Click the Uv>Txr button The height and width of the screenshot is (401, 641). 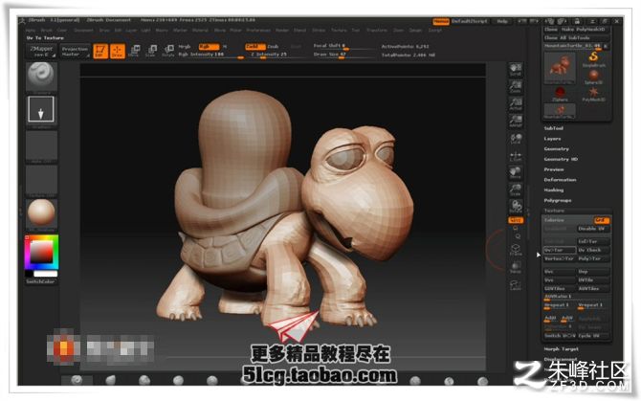560,250
